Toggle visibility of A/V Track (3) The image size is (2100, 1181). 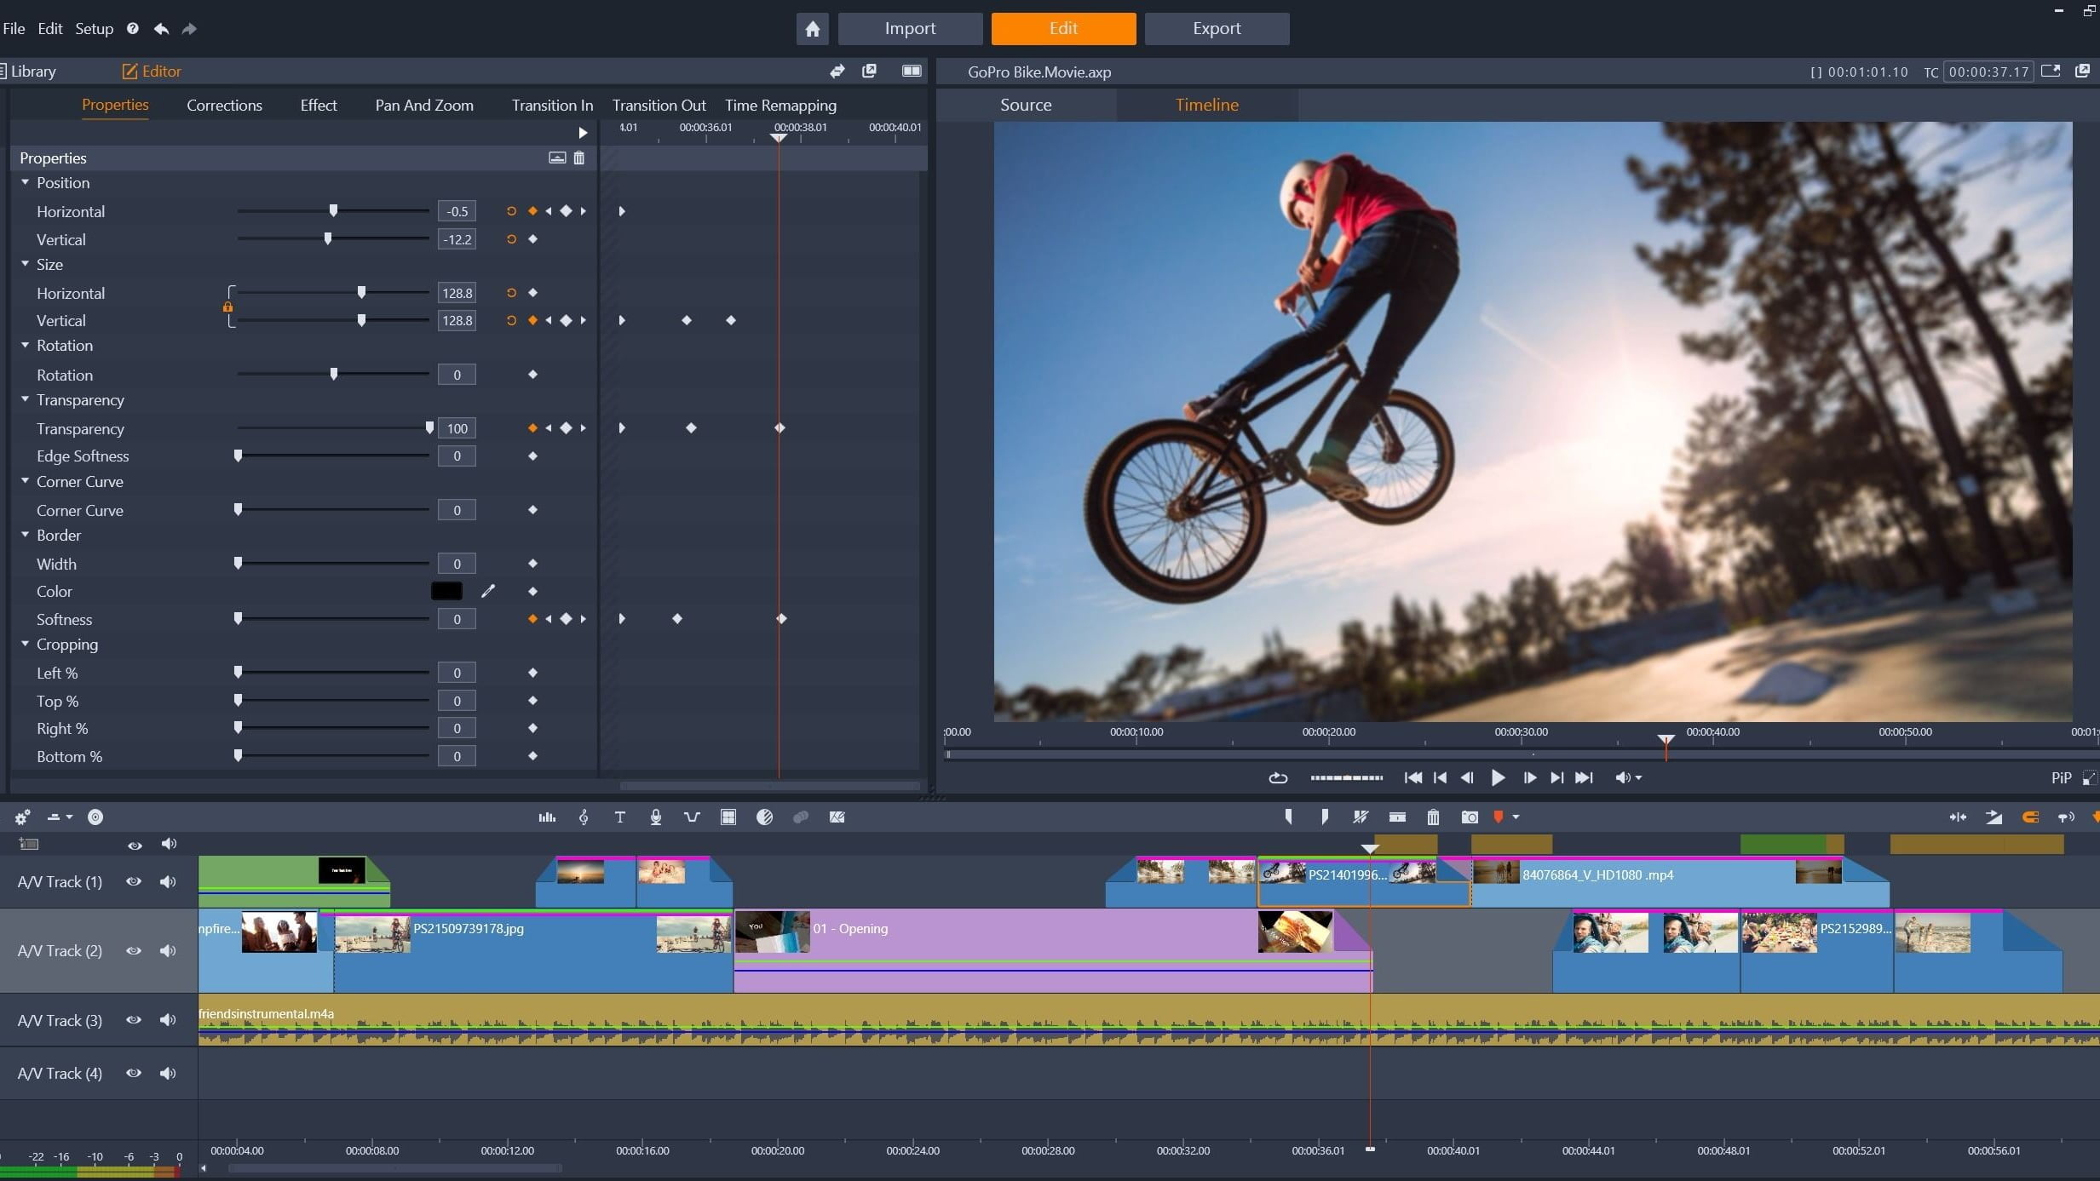[x=133, y=1019]
